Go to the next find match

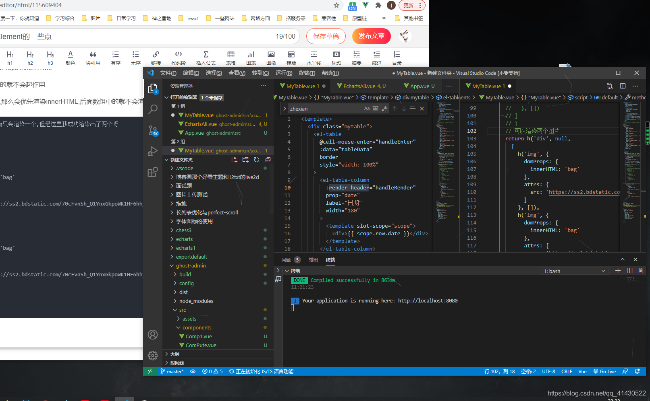click(x=404, y=109)
